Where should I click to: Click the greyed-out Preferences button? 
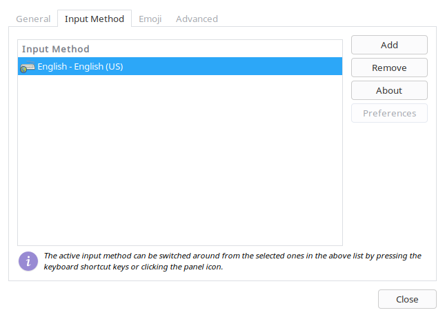coord(389,113)
